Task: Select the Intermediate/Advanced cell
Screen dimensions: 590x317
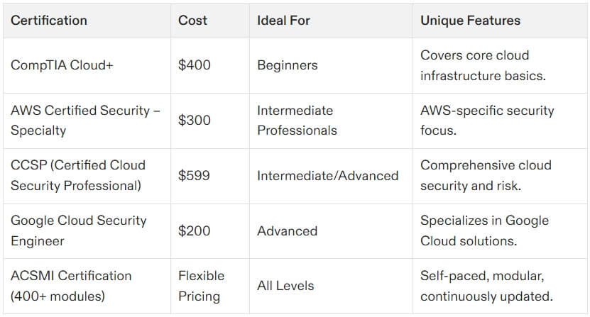Action: pos(327,175)
